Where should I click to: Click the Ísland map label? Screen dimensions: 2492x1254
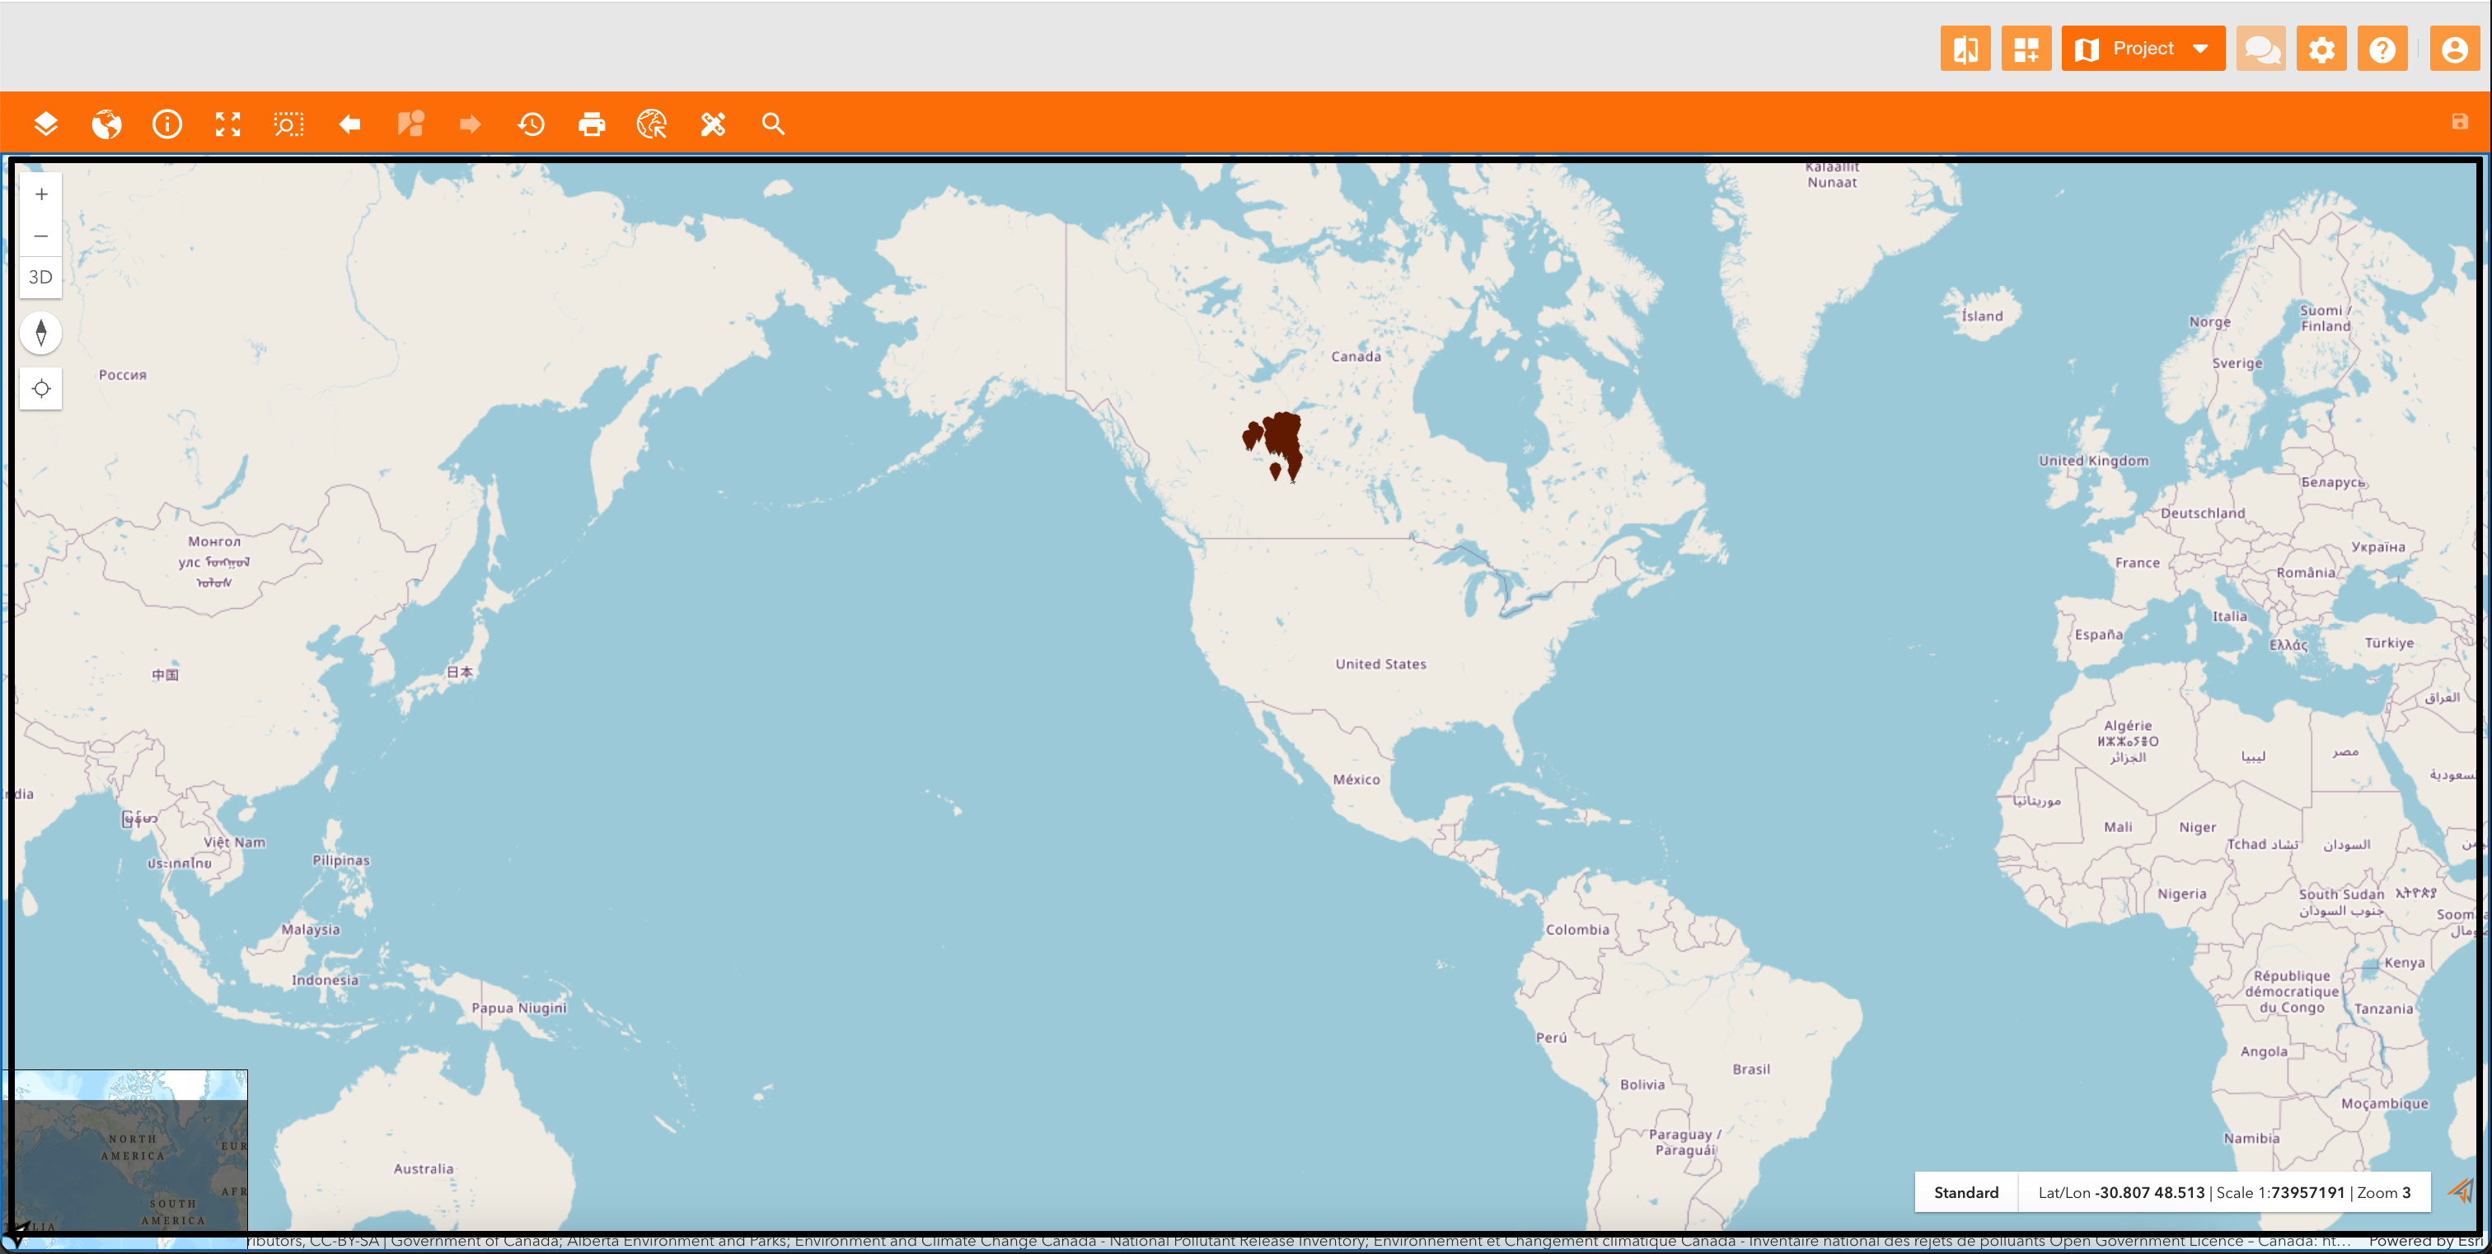point(1982,316)
